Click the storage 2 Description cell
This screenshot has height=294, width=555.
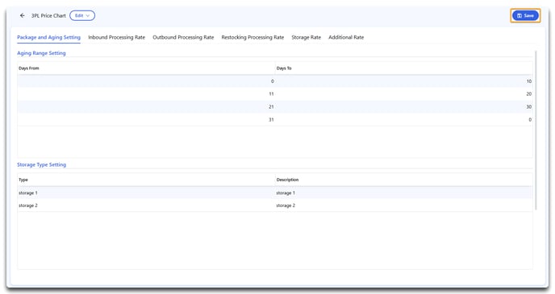click(404, 205)
